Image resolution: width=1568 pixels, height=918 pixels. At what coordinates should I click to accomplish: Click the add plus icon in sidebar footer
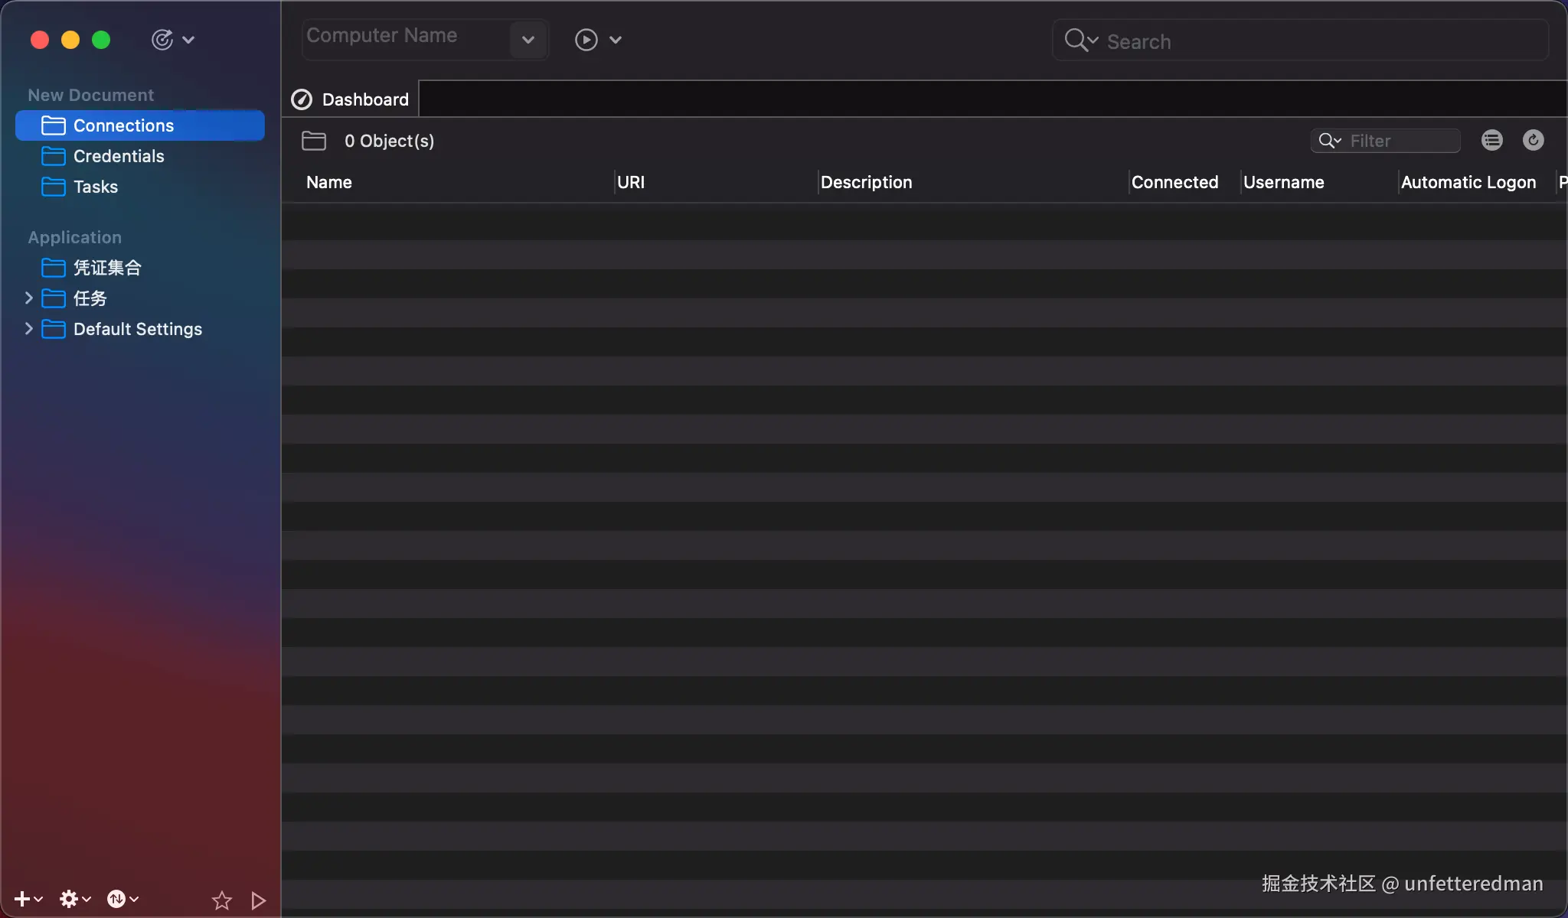(22, 899)
